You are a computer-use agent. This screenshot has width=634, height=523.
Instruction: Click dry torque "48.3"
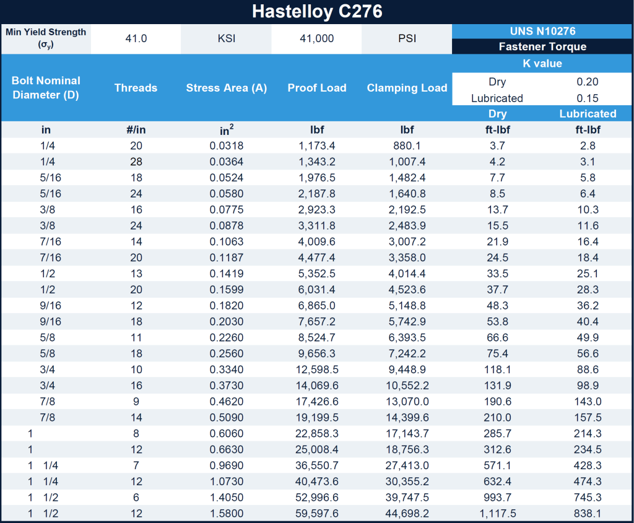pyautogui.click(x=497, y=306)
